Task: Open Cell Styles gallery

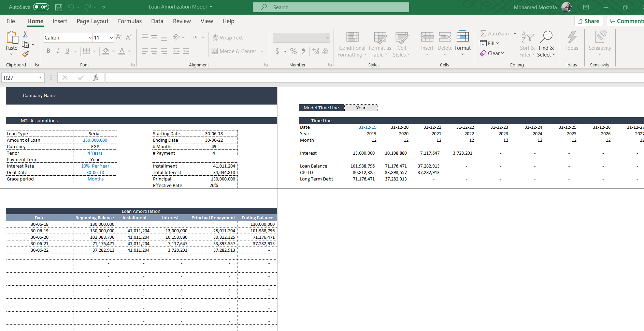Action: click(401, 45)
